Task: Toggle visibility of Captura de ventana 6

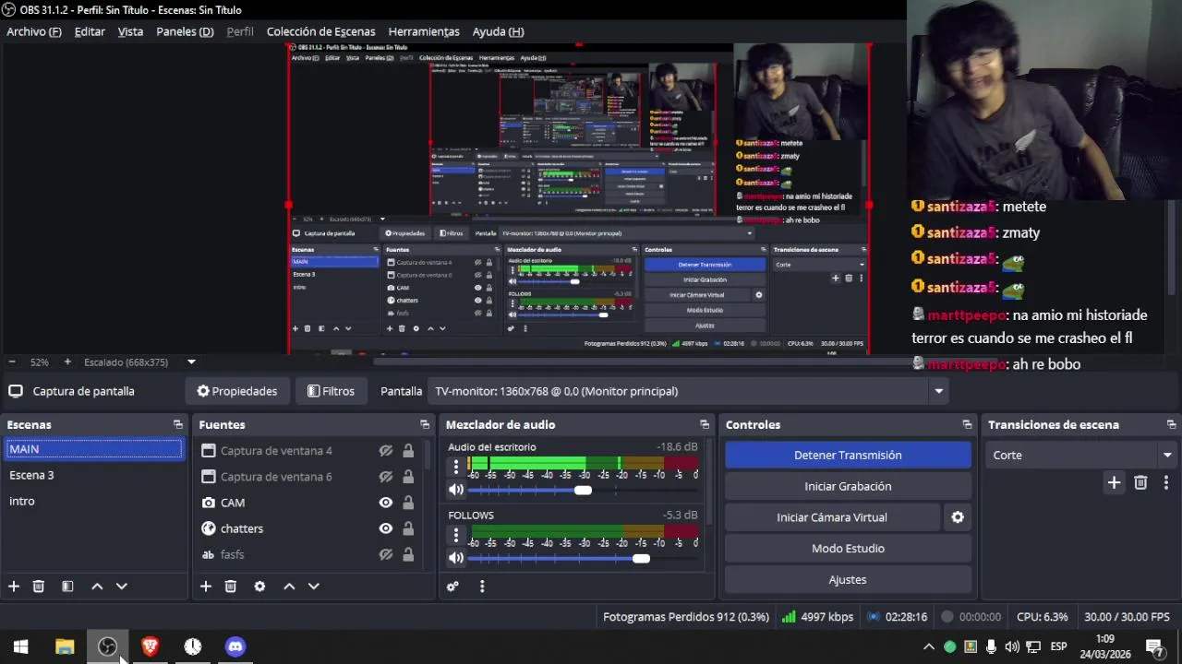Action: pos(386,477)
